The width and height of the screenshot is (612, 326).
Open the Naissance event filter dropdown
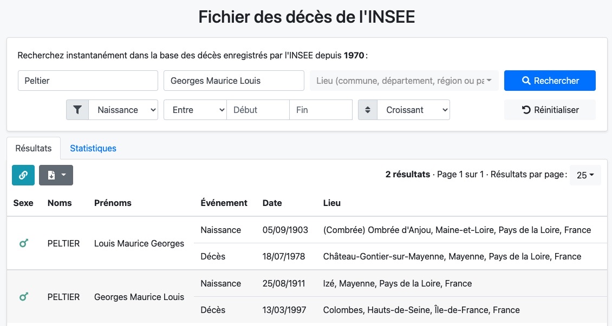[x=123, y=110]
